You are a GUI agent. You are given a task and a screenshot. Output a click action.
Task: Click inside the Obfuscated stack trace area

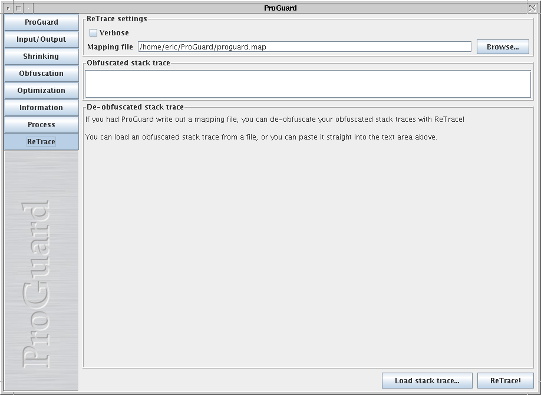tap(308, 84)
